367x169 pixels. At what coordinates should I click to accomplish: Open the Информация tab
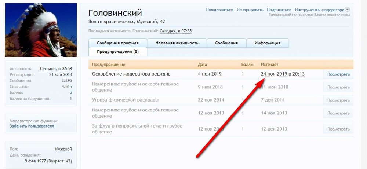[x=267, y=43]
